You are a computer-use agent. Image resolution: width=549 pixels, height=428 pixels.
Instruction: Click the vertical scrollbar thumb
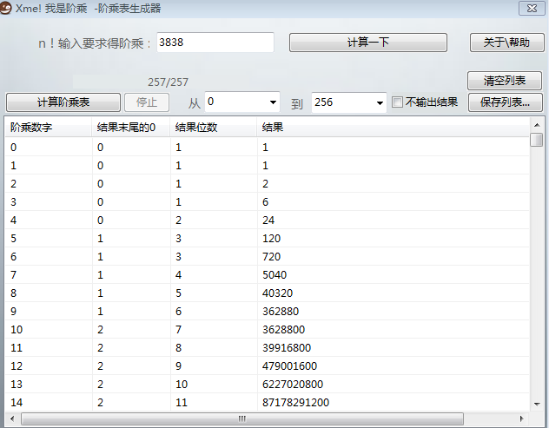(536, 140)
